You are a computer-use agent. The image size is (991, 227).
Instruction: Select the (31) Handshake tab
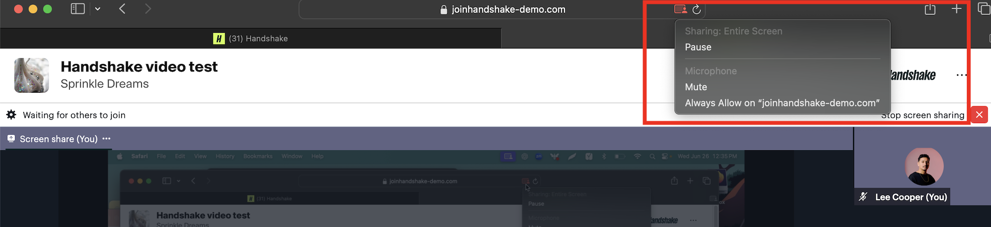tap(251, 38)
